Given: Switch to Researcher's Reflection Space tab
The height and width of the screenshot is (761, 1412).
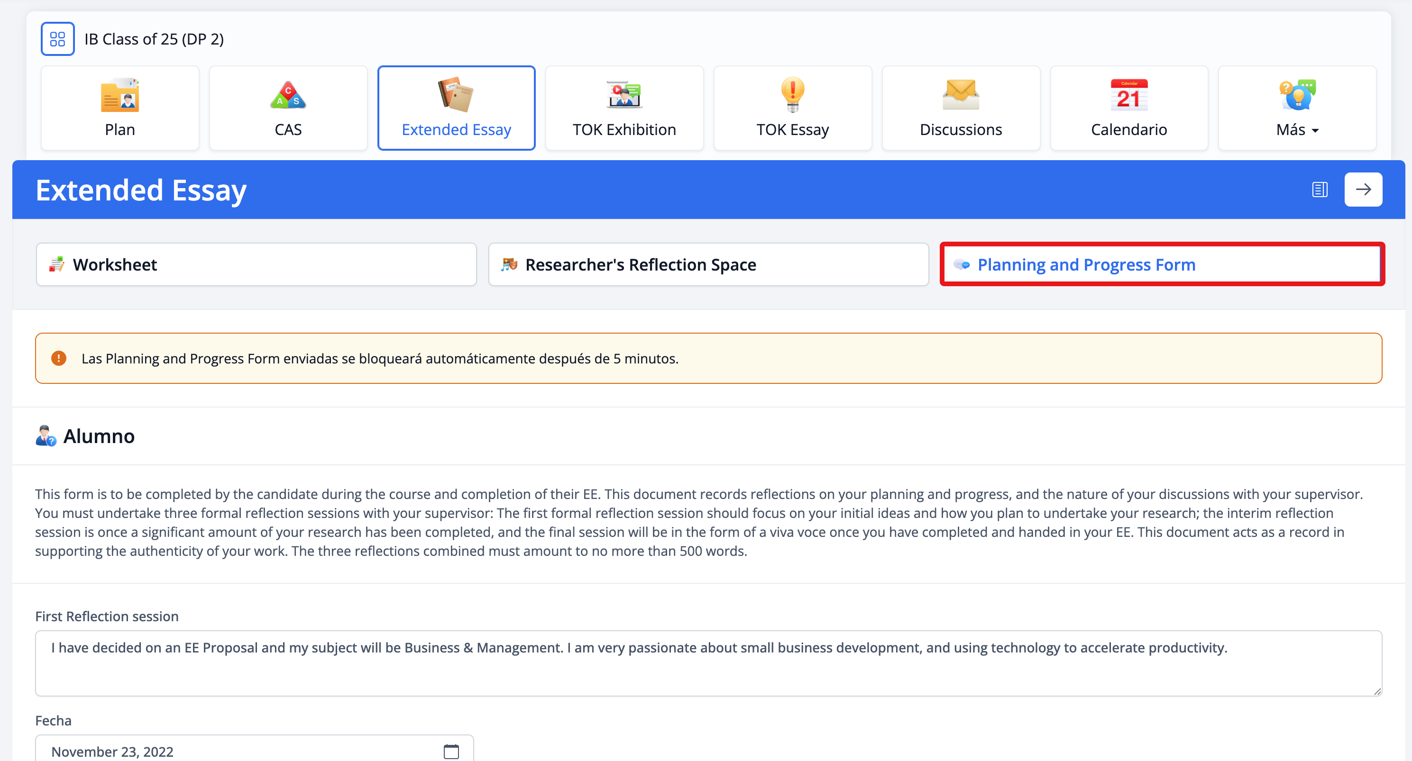Looking at the screenshot, I should [708, 264].
